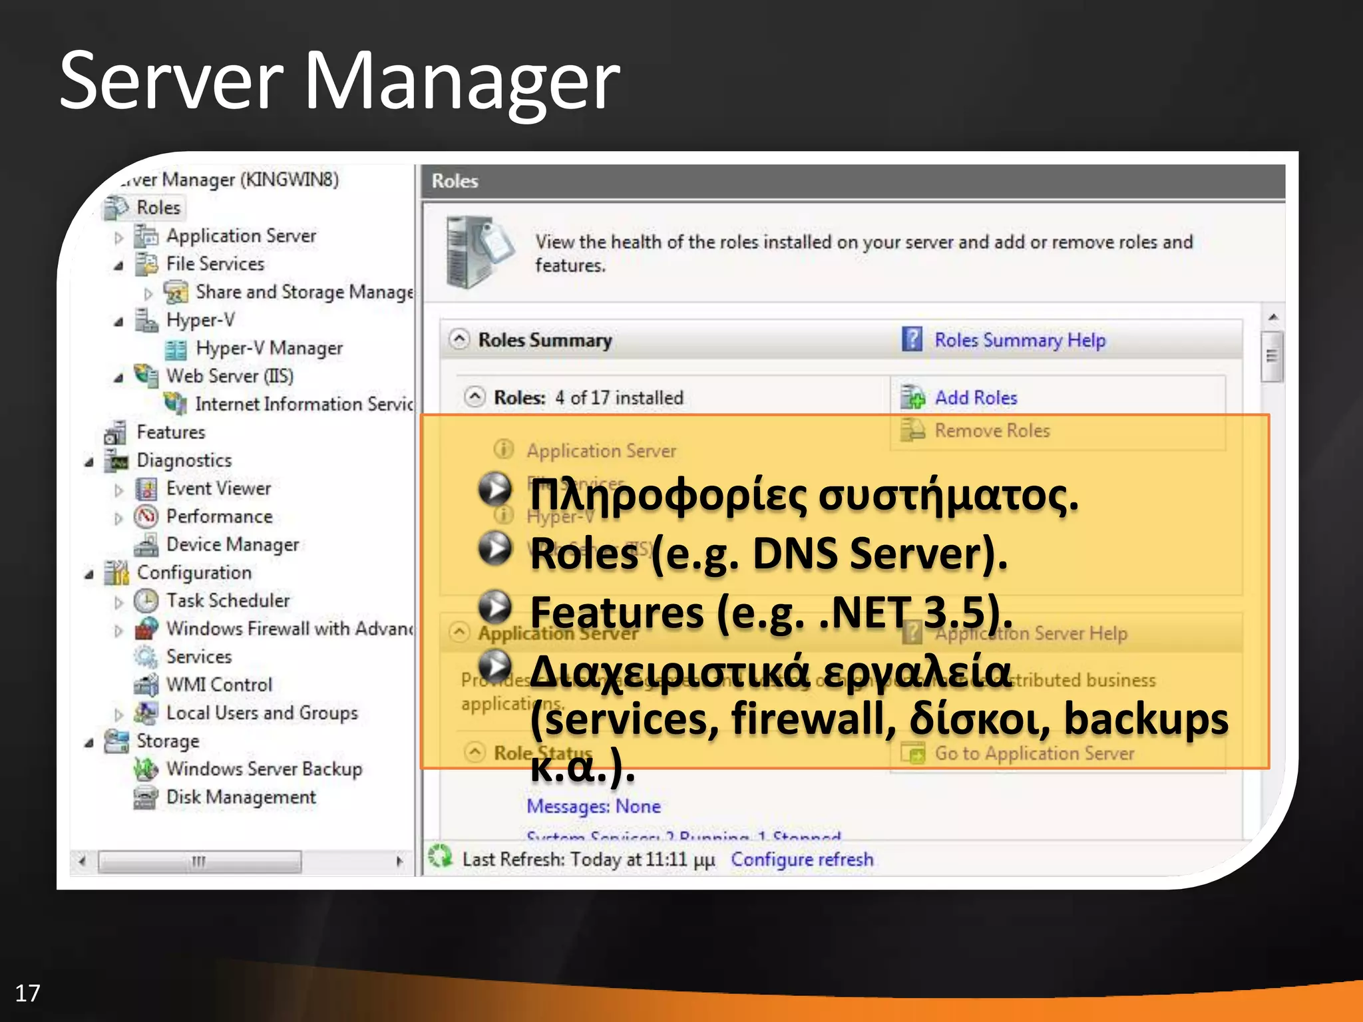Collapse the Configuration tree node
Image resolution: width=1363 pixels, height=1022 pixels.
(89, 574)
